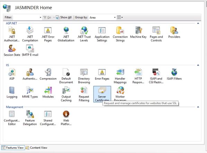Click inside the Filter text field
The width and height of the screenshot is (207, 153).
26,17
